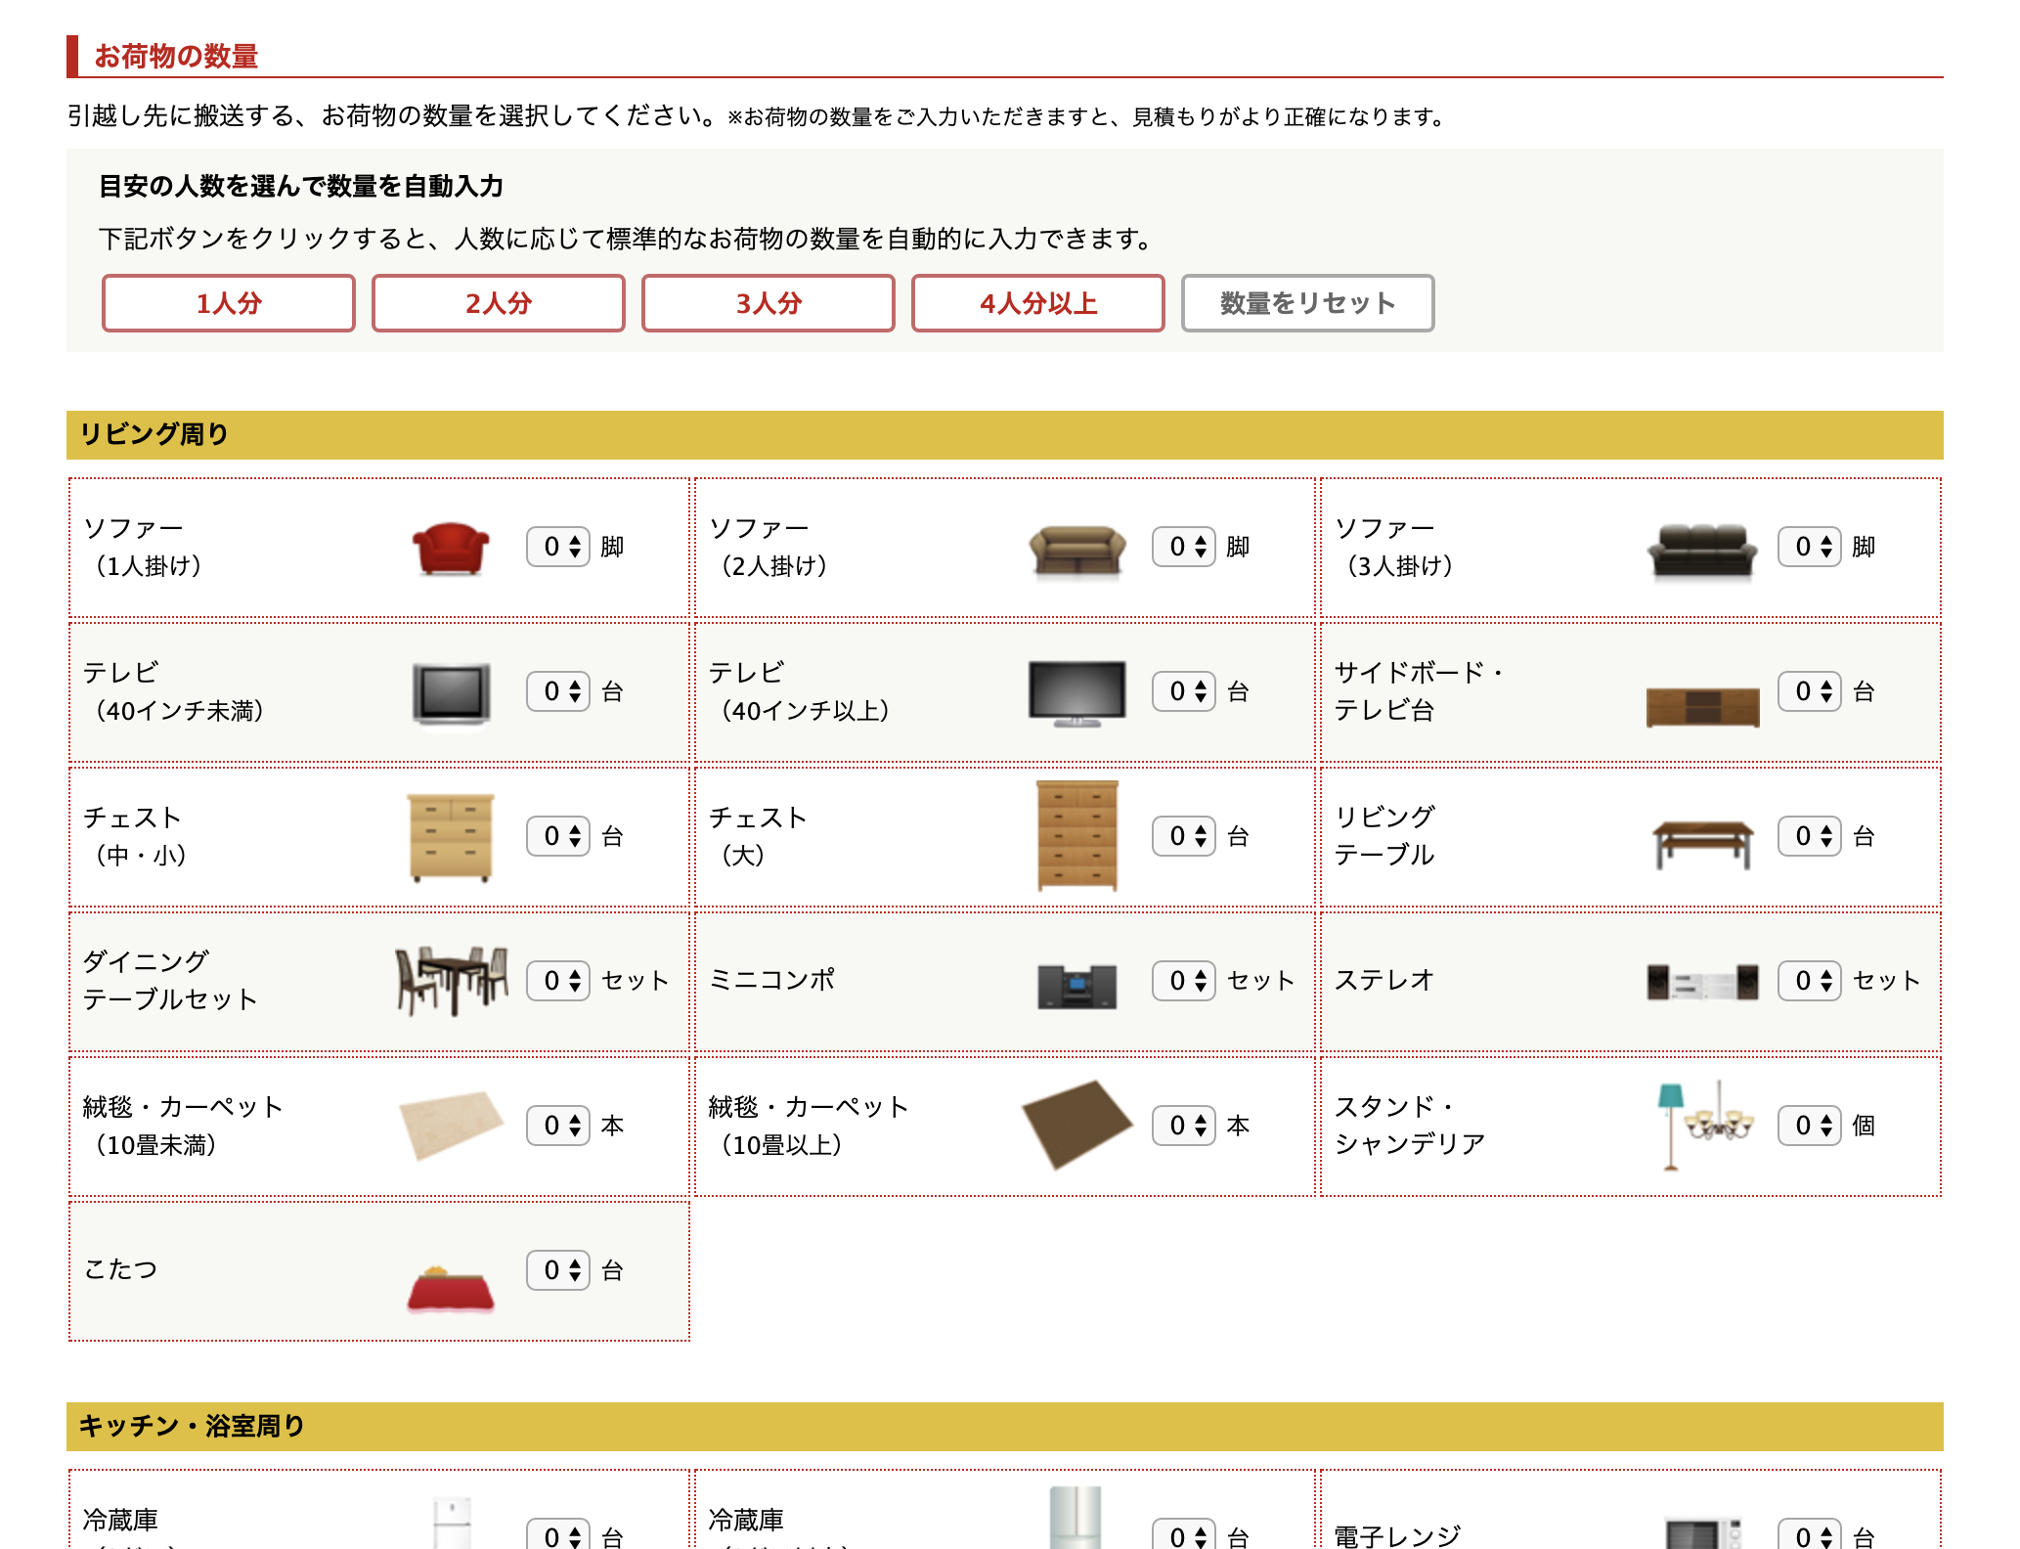Click the flat-screen TV (40インチ以上) image
This screenshot has width=2020, height=1549.
(1076, 692)
